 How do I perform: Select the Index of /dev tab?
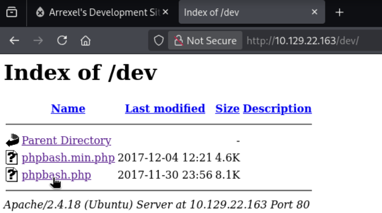point(252,12)
